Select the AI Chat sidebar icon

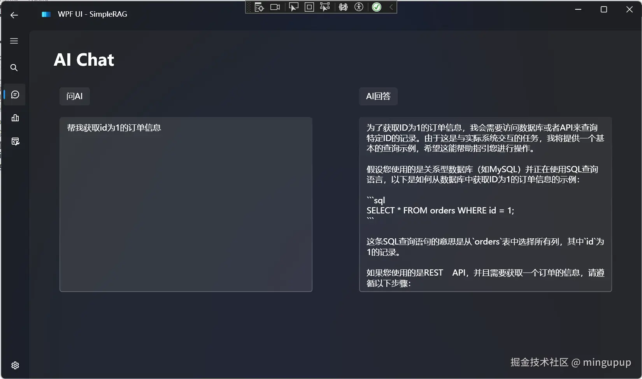15,94
